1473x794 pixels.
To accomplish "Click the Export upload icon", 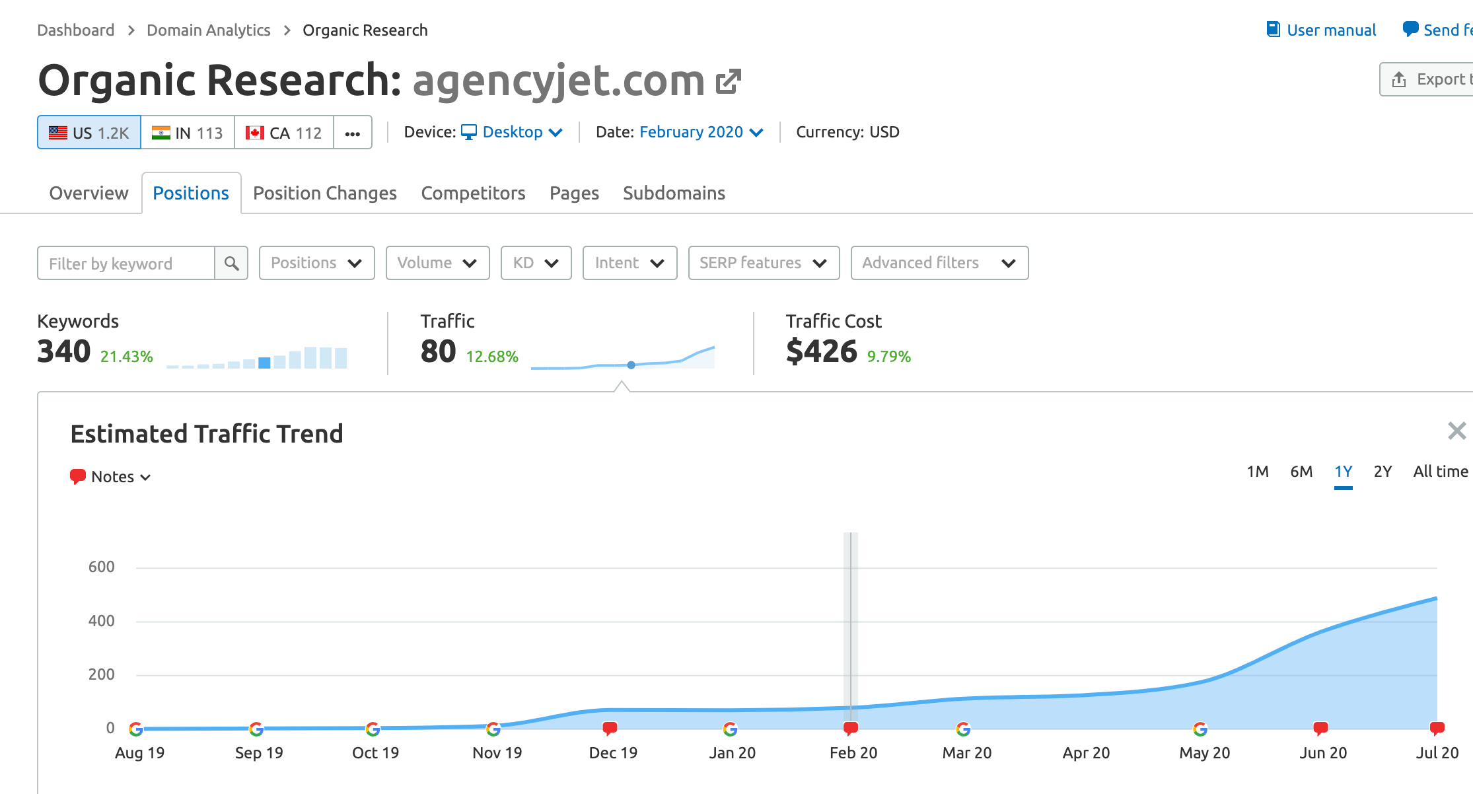I will point(1399,80).
